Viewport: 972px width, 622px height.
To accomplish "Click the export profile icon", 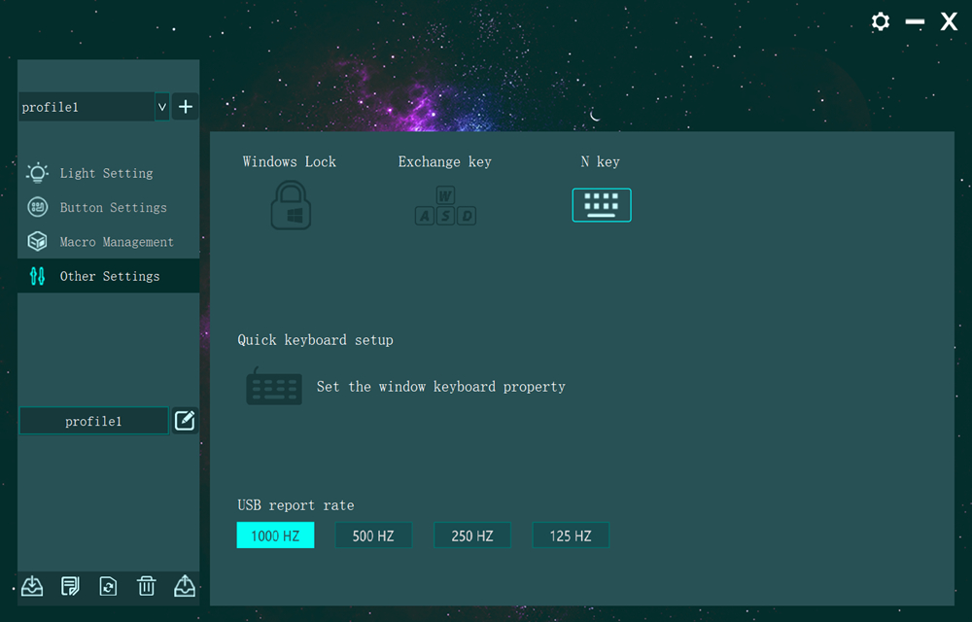I will point(185,586).
